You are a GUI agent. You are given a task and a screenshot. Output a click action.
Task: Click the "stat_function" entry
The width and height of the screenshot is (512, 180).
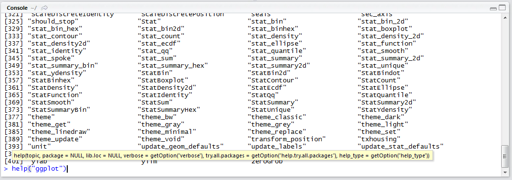[x=387, y=43]
